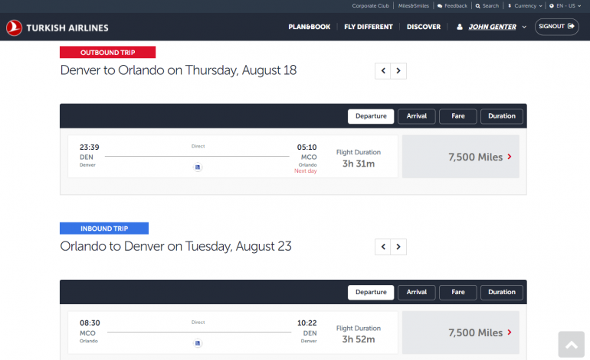Sort outbound flights by Fare

[x=457, y=116]
